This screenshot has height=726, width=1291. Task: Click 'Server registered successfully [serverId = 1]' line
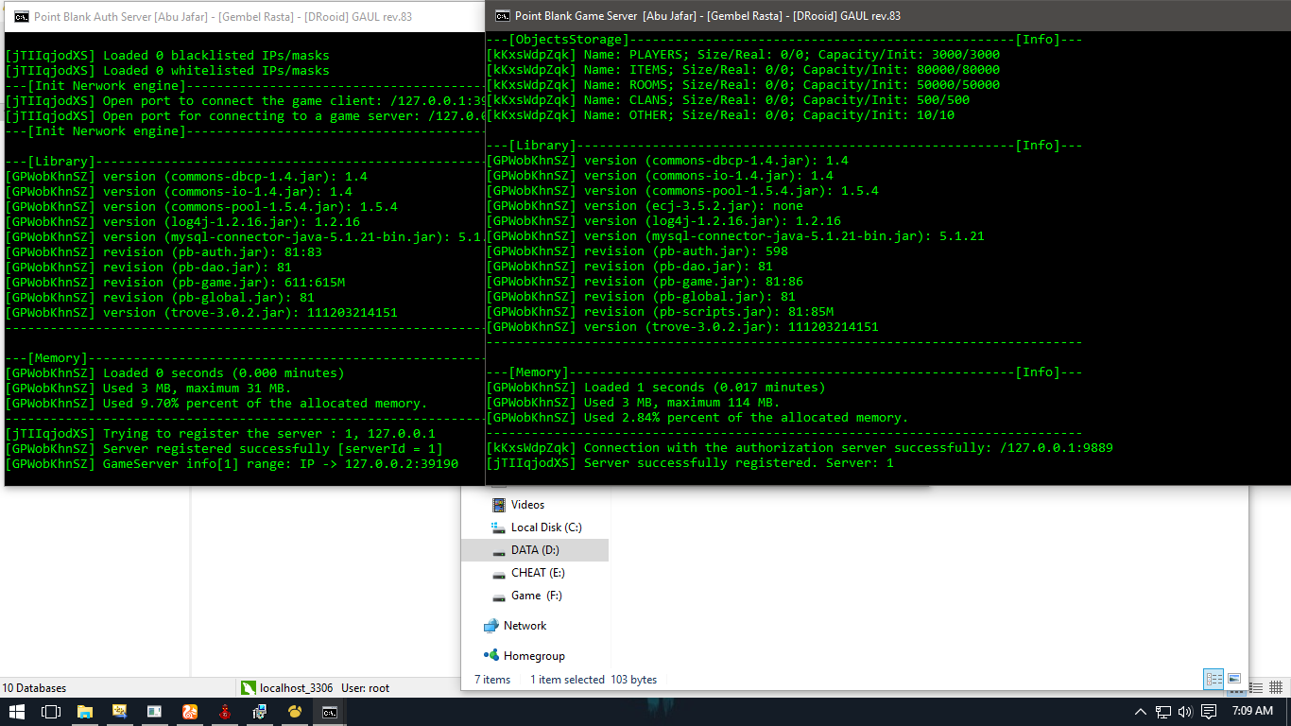[224, 449]
